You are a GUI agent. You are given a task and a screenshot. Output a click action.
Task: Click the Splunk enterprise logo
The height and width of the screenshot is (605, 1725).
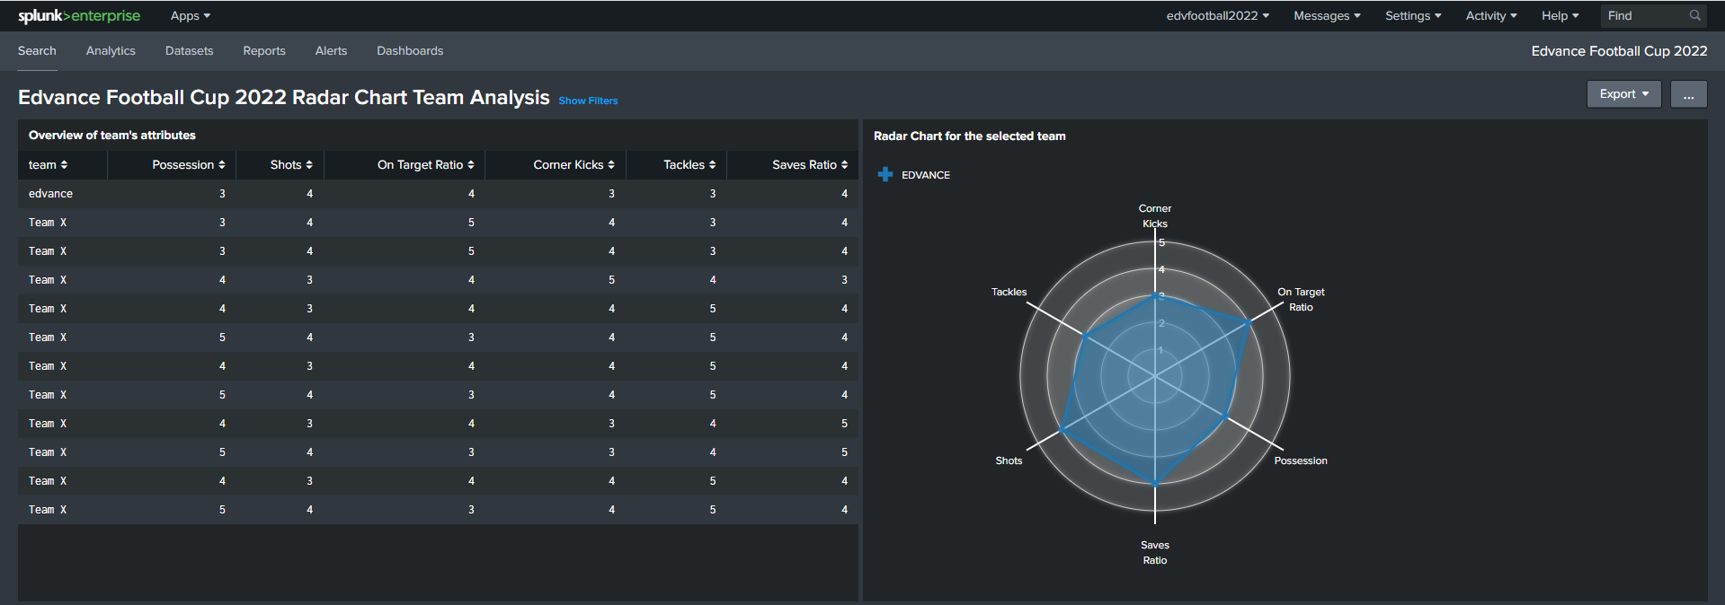coord(79,16)
